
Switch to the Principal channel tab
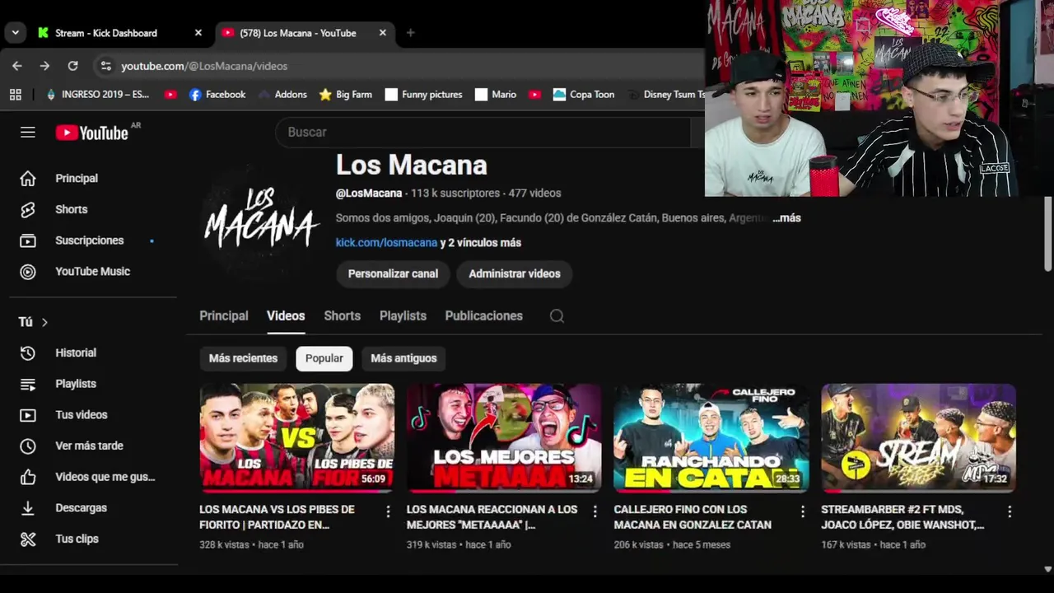point(223,316)
